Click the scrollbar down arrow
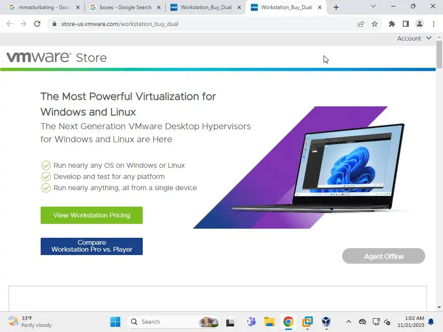 439,307
